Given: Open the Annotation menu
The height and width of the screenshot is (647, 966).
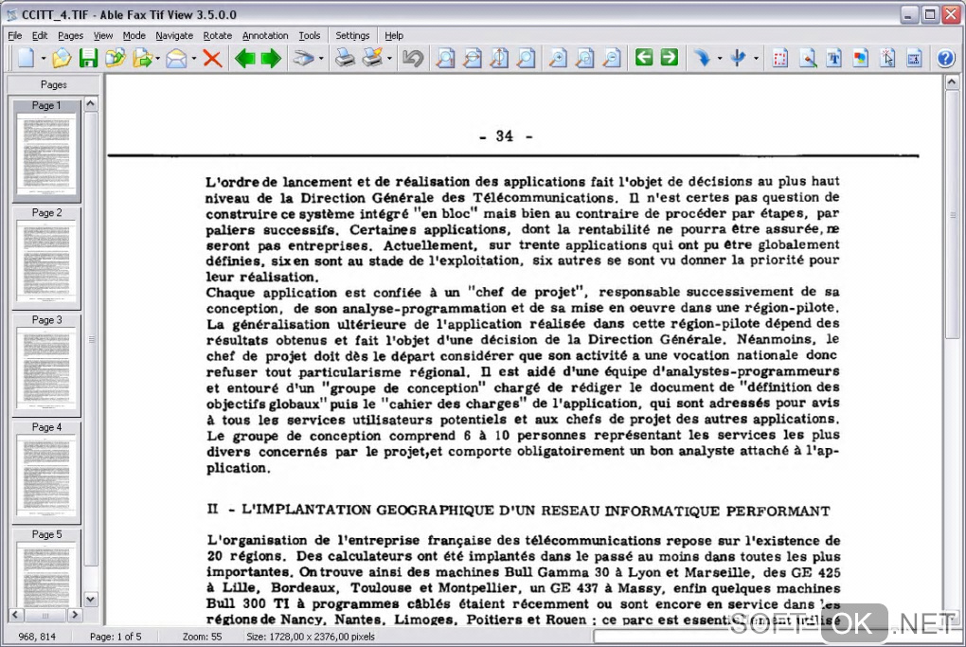Looking at the screenshot, I should click(x=265, y=36).
